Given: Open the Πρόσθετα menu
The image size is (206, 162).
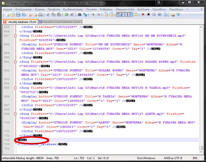Looking at the screenshot, I should pyautogui.click(x=159, y=9).
